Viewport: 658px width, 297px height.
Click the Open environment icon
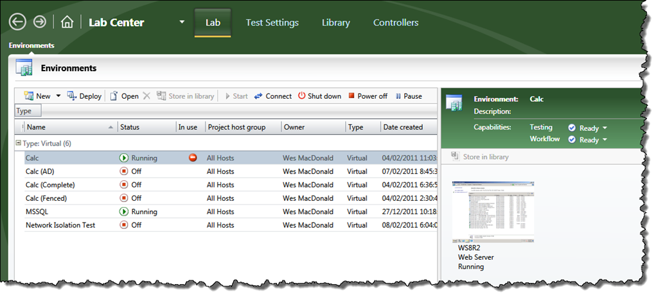pyautogui.click(x=114, y=96)
